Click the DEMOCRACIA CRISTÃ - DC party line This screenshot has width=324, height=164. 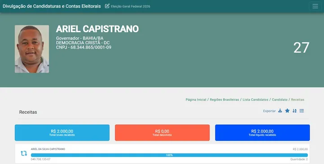[x=83, y=43]
